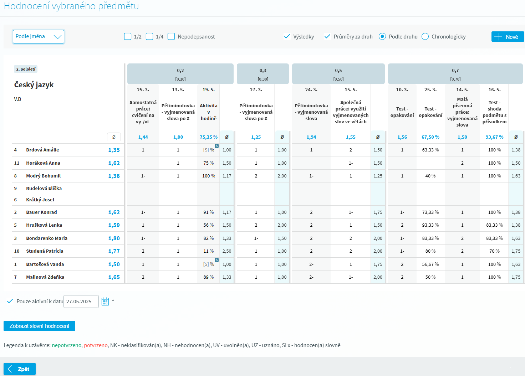Viewport: 525px width, 376px height.
Task: Open Test - shoda podmětu s přísudkem column
Action: [x=494, y=112]
